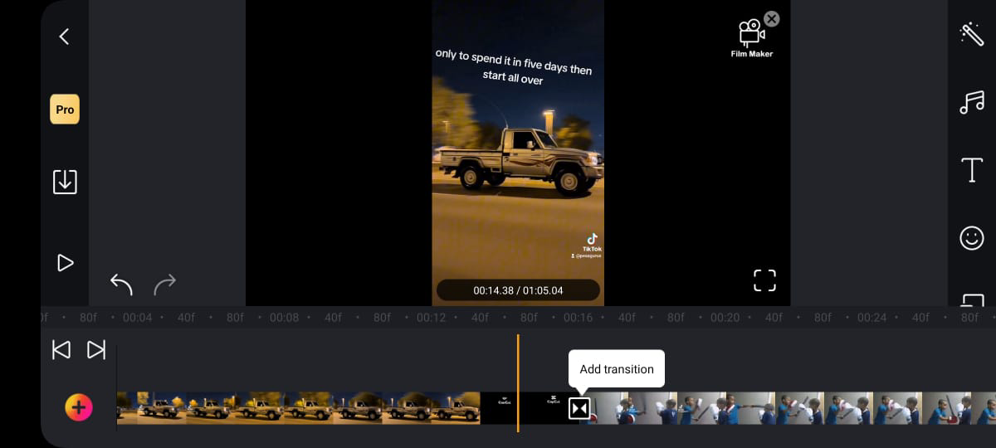Enter fullscreen preview mode
This screenshot has width=996, height=448.
[764, 280]
